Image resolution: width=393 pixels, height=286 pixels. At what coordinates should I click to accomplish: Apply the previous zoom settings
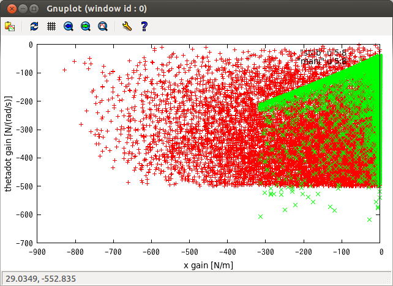pos(69,26)
